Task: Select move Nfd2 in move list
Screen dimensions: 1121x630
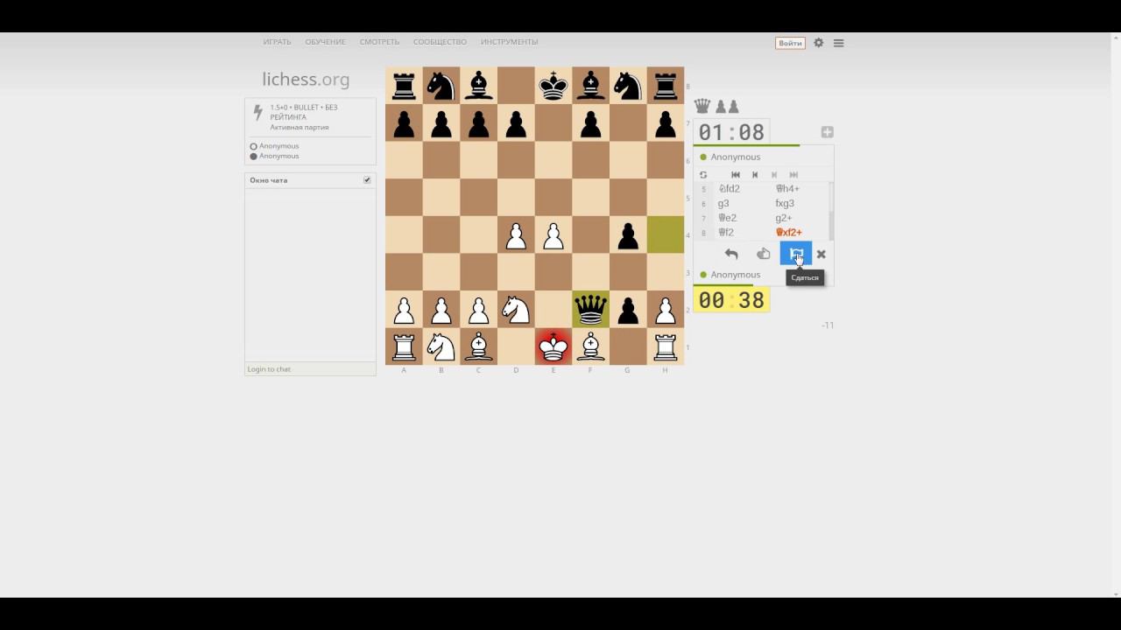Action: [729, 188]
